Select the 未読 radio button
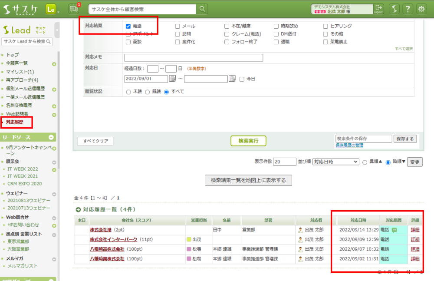The height and width of the screenshot is (281, 434). pyautogui.click(x=128, y=92)
